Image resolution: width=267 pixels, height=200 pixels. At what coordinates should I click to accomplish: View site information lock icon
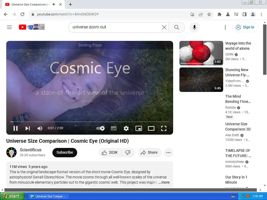33,14
